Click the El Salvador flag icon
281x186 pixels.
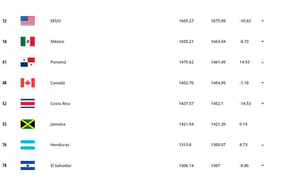[x=28, y=165]
